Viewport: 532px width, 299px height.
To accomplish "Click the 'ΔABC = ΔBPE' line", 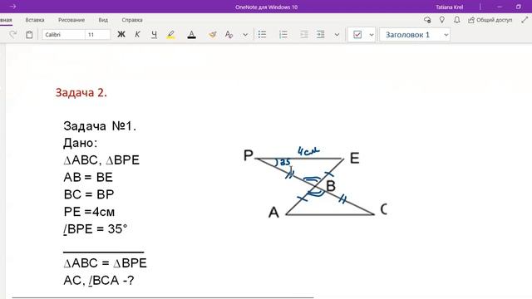I will (106, 263).
